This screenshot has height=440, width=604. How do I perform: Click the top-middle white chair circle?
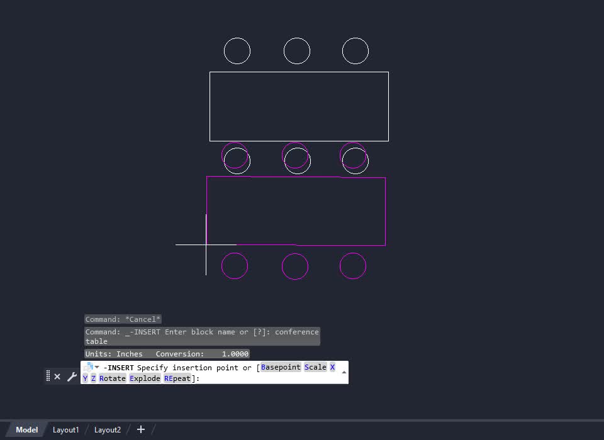click(x=296, y=51)
